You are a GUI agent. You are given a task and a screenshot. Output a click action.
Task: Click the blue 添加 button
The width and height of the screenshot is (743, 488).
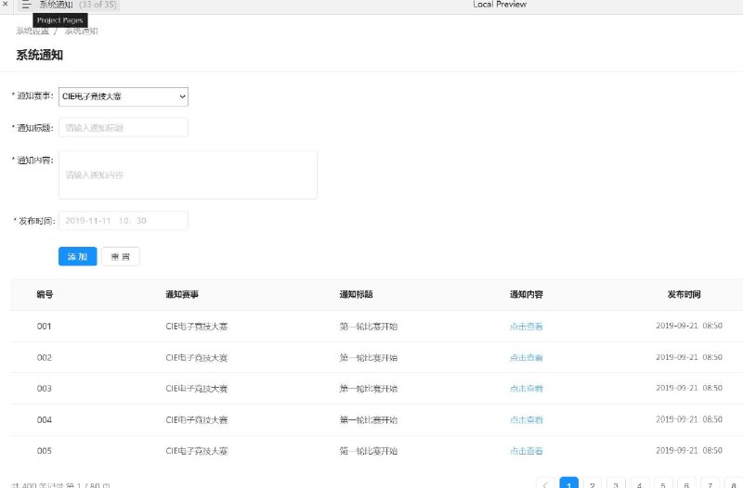pos(78,257)
